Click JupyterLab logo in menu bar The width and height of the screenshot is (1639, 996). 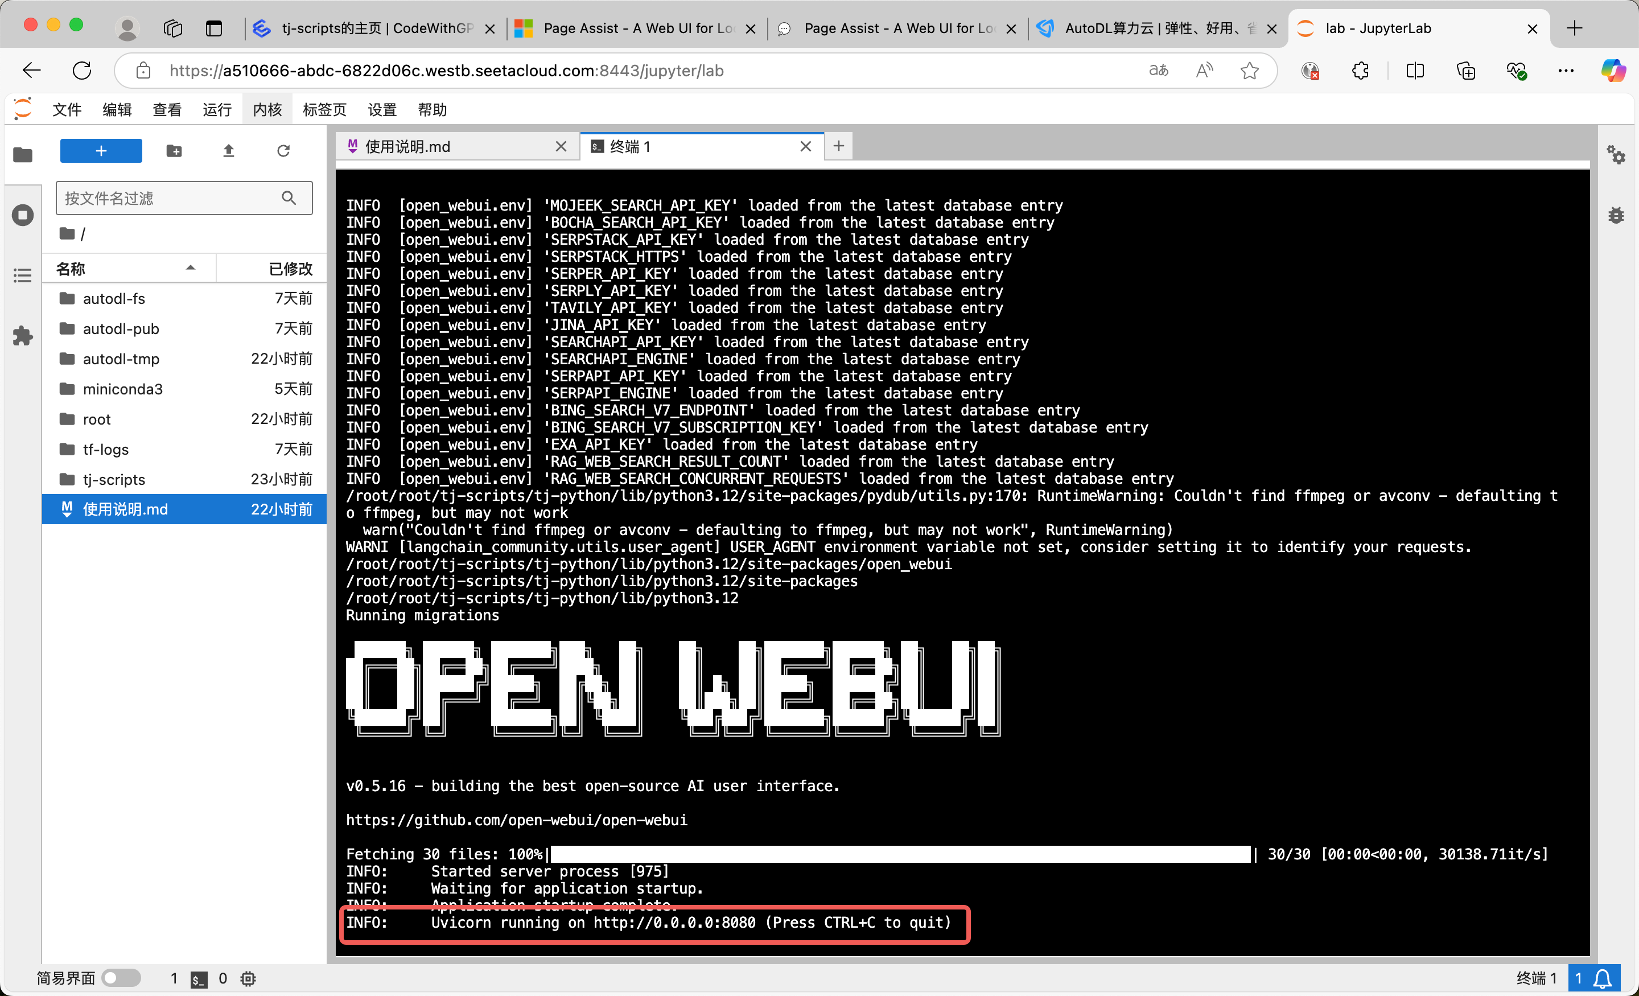point(23,109)
